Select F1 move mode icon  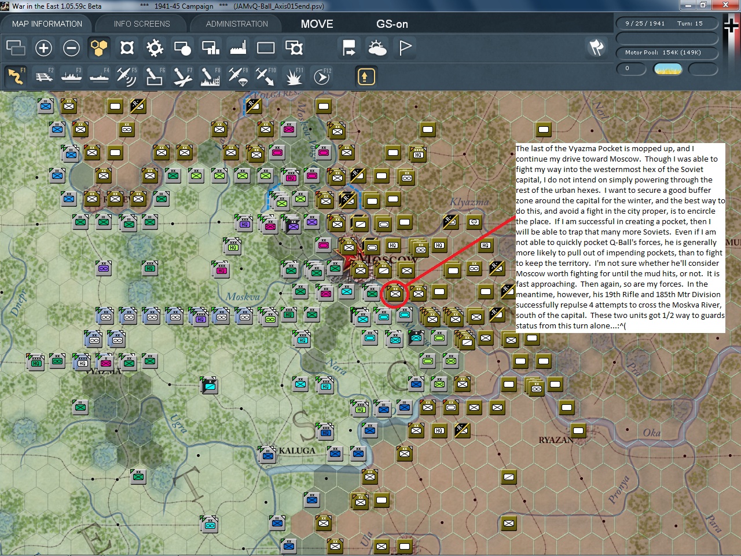pyautogui.click(x=16, y=76)
